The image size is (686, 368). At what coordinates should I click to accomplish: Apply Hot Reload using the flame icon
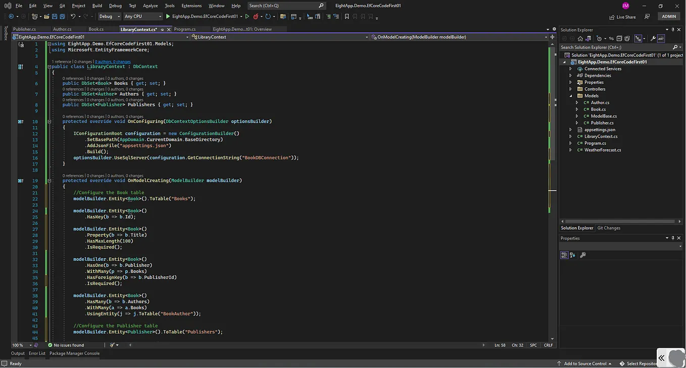pyautogui.click(x=257, y=16)
